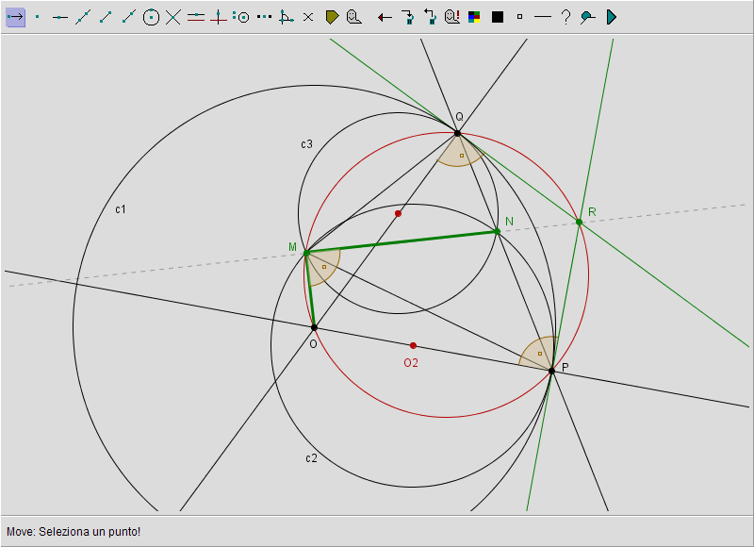
Task: Start replay with teal play triangle
Action: pos(611,17)
